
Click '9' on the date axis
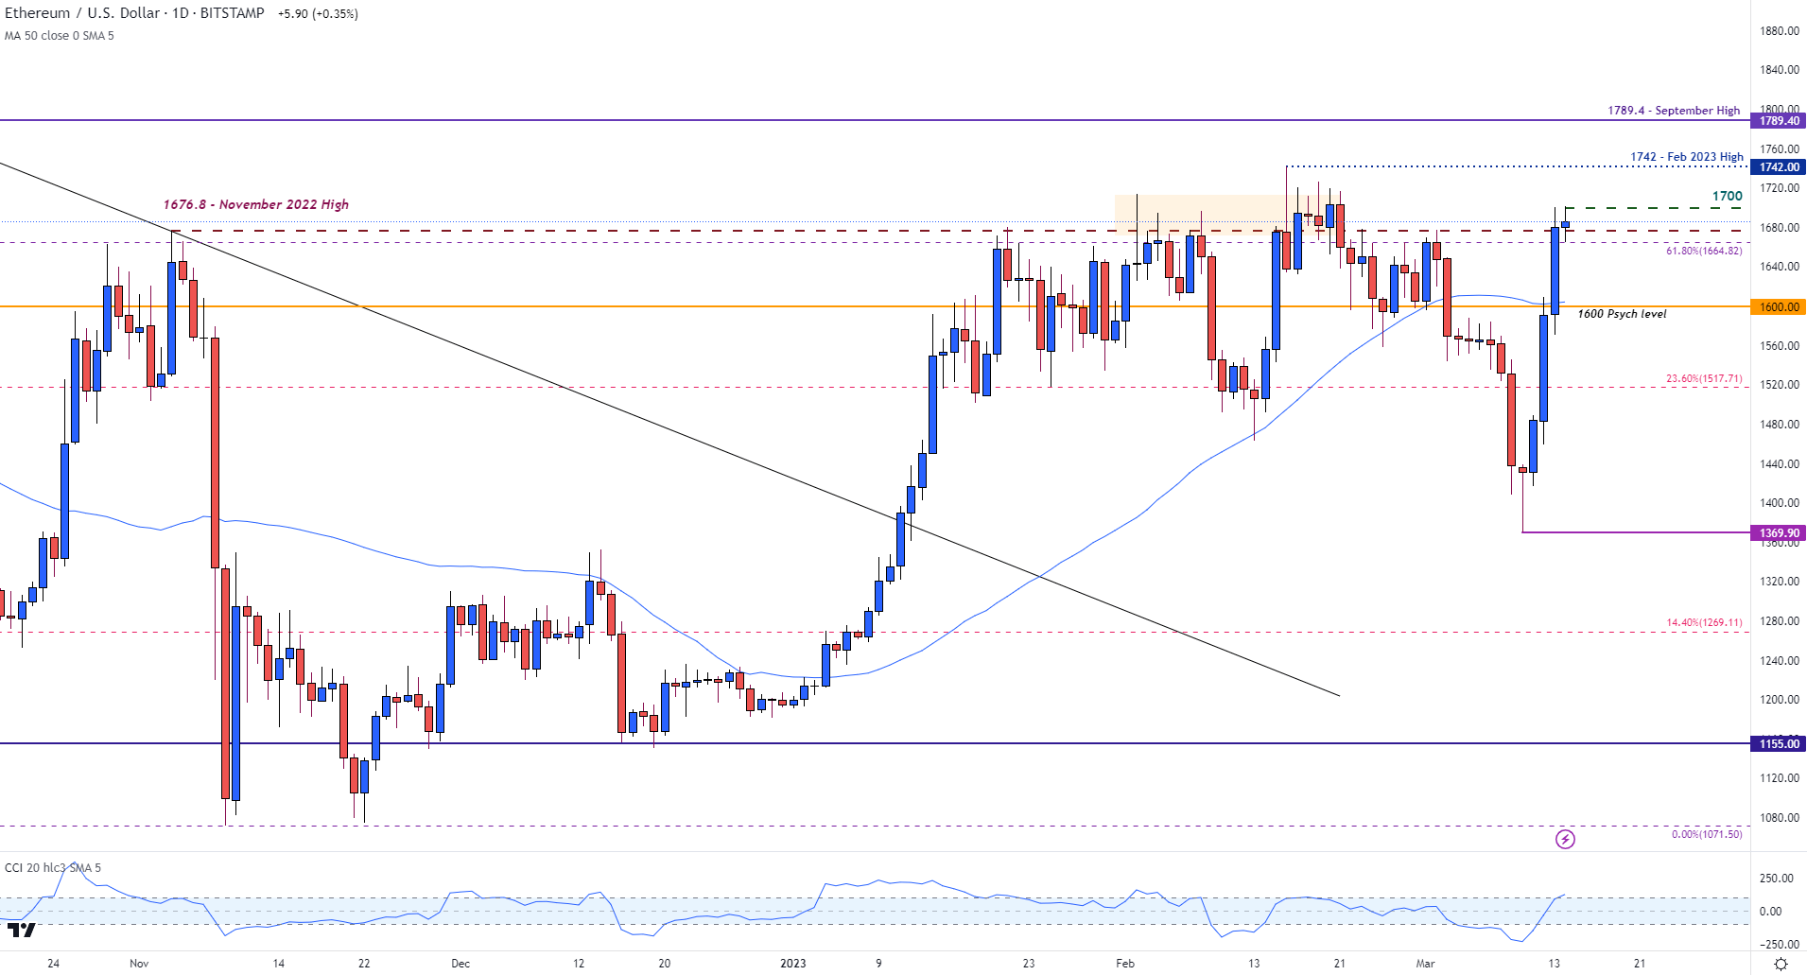tap(878, 964)
